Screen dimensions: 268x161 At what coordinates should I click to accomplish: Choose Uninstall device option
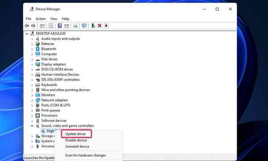point(77,146)
